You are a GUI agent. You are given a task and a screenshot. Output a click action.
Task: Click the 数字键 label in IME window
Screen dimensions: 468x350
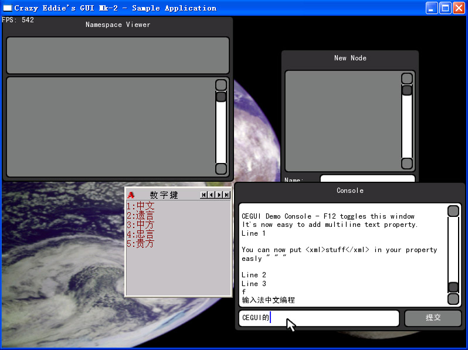point(164,195)
